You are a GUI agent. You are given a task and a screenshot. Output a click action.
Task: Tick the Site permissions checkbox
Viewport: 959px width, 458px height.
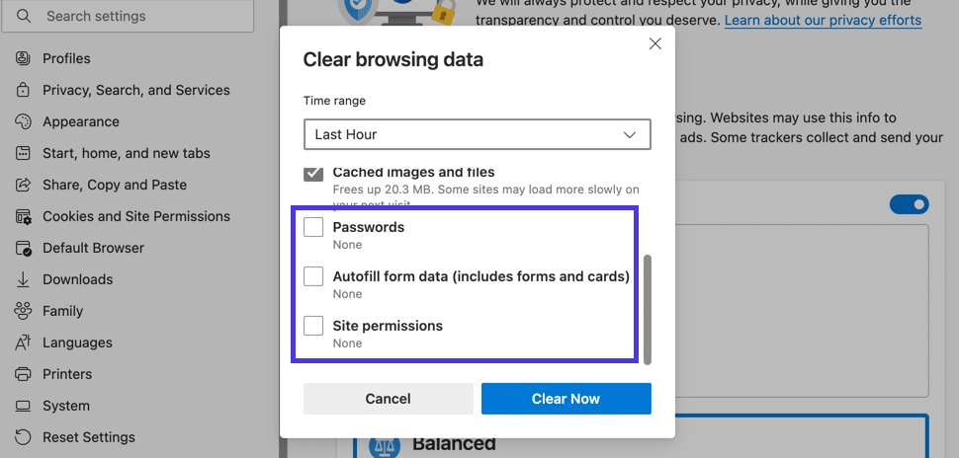313,326
